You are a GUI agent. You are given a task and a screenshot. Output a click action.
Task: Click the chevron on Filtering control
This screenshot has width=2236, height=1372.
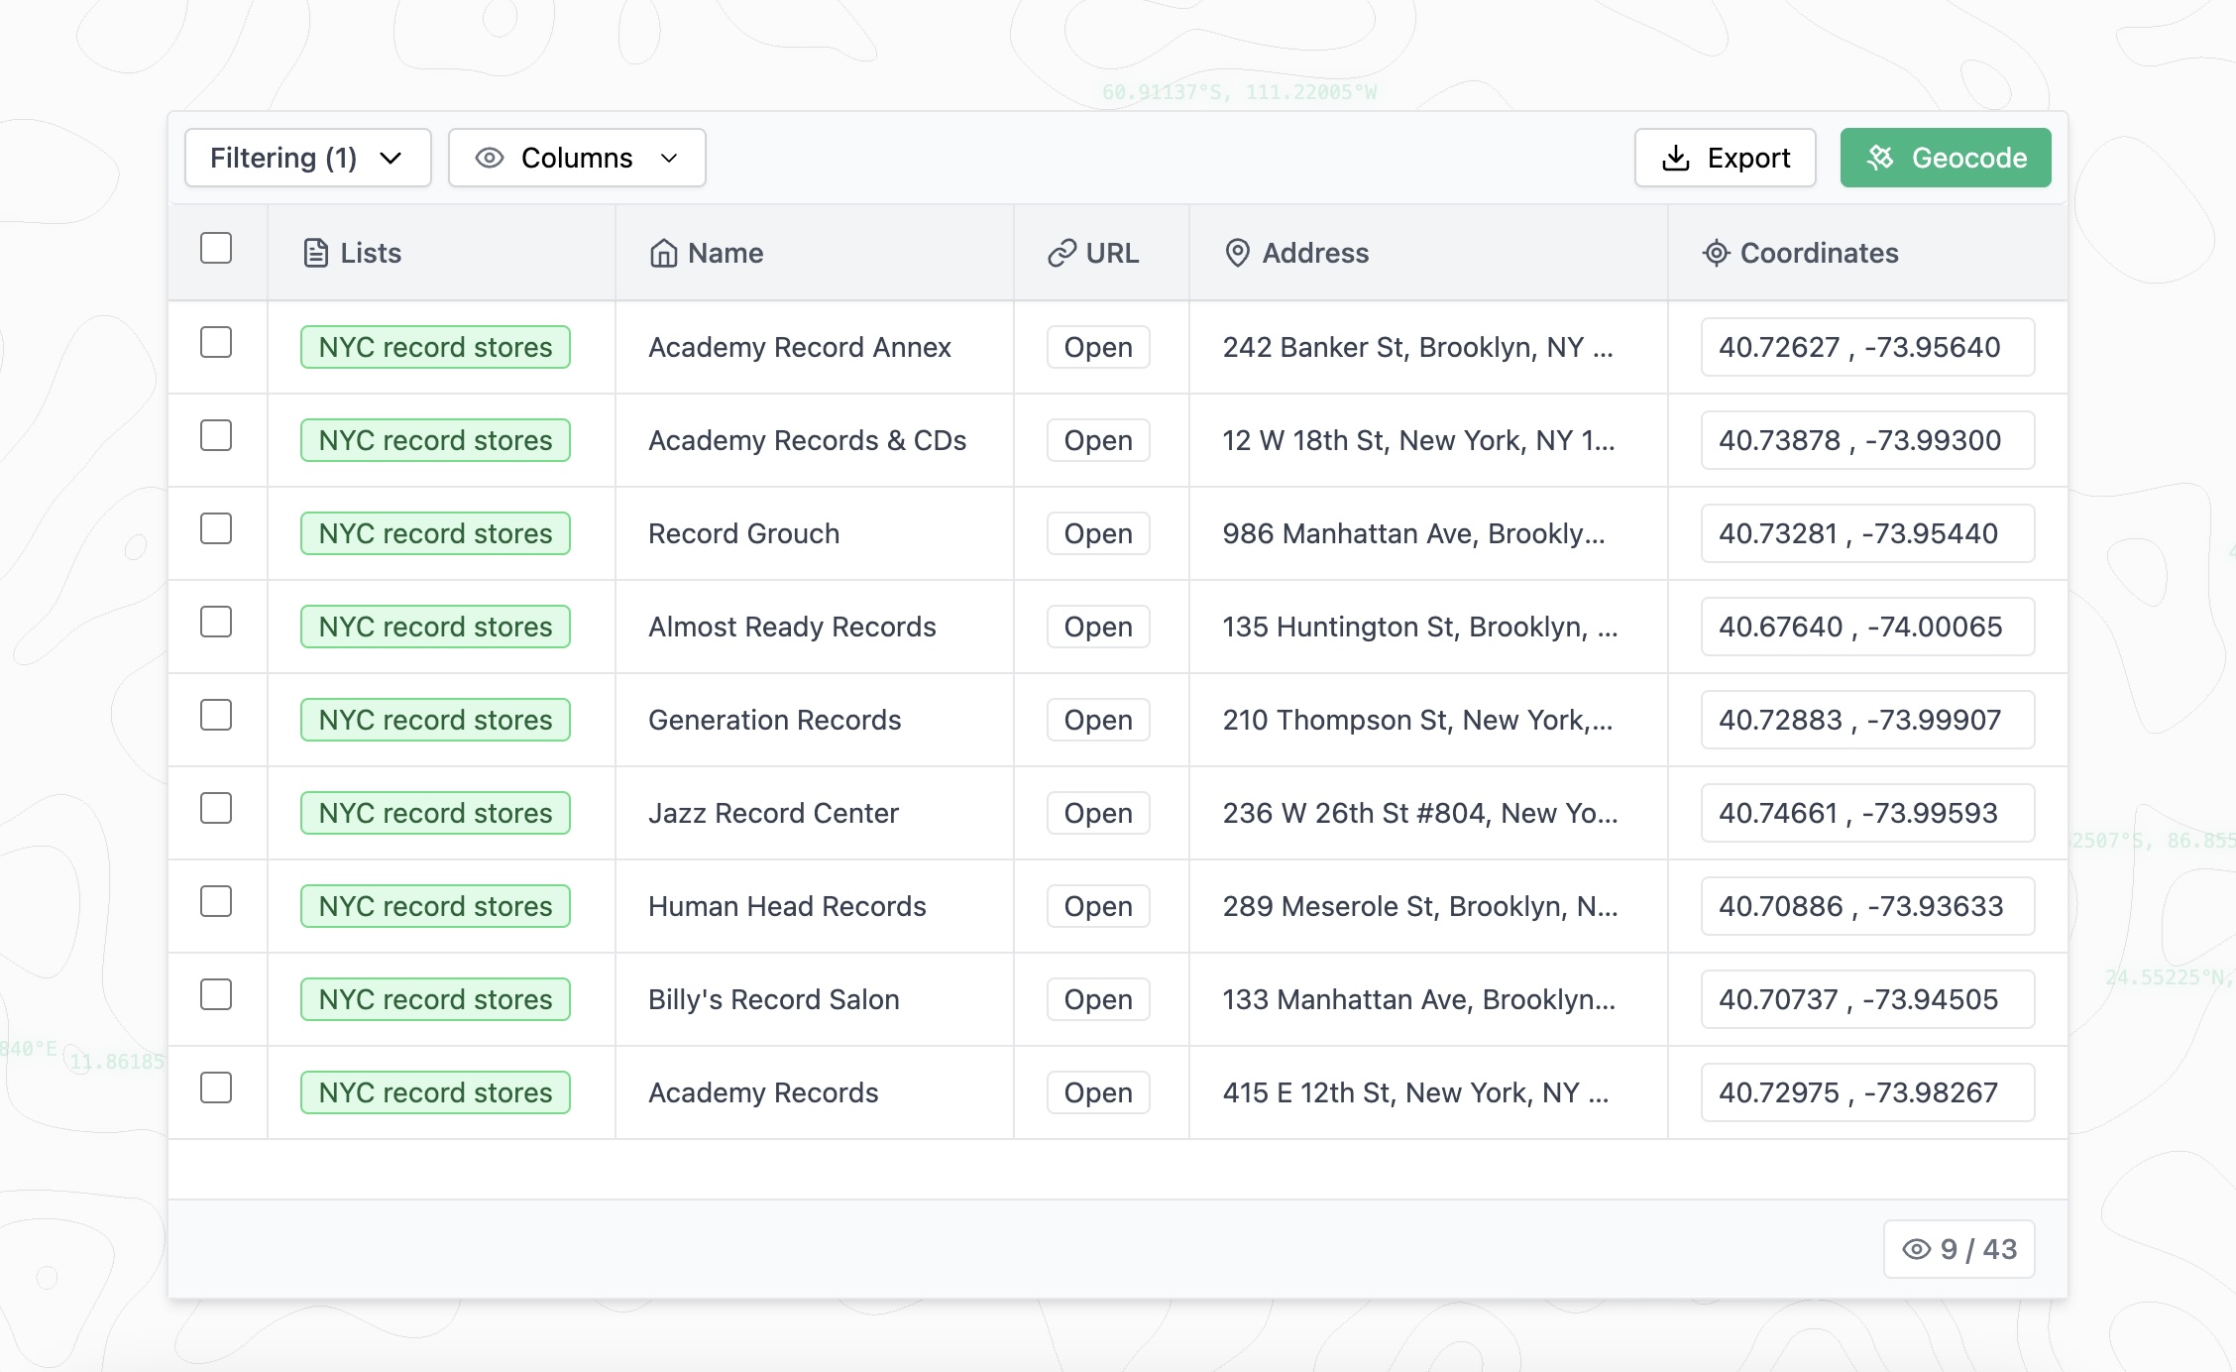click(x=391, y=157)
